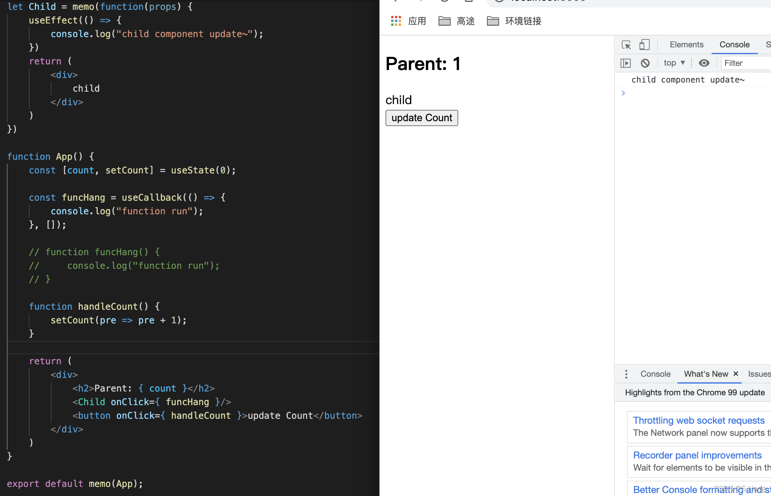The height and width of the screenshot is (496, 771).
Task: Switch to the Elements tab
Action: click(686, 45)
